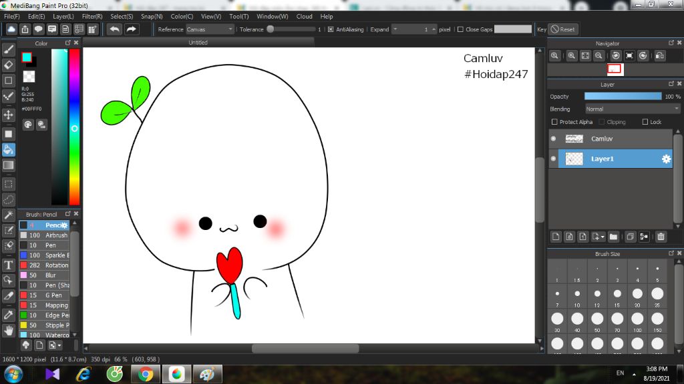Viewport: 684px width, 384px height.
Task: Click the Rotate left icon in Navigator
Action: pyautogui.click(x=616, y=56)
